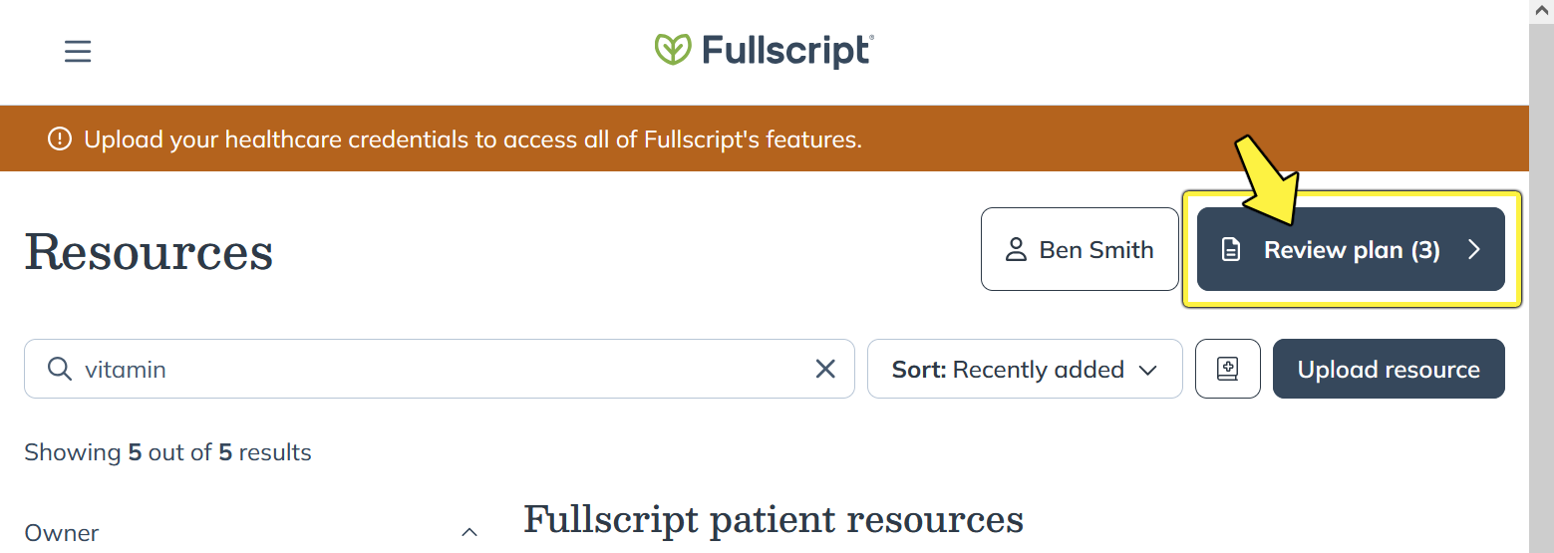Open the hamburger navigation menu
This screenshot has width=1554, height=553.
click(x=78, y=51)
